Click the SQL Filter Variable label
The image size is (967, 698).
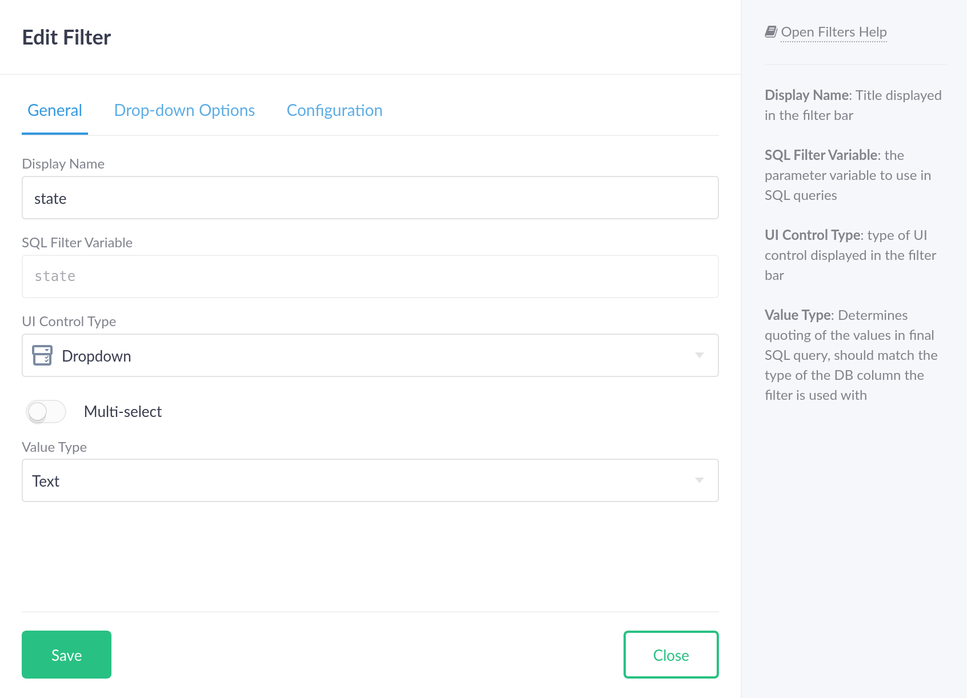point(77,243)
